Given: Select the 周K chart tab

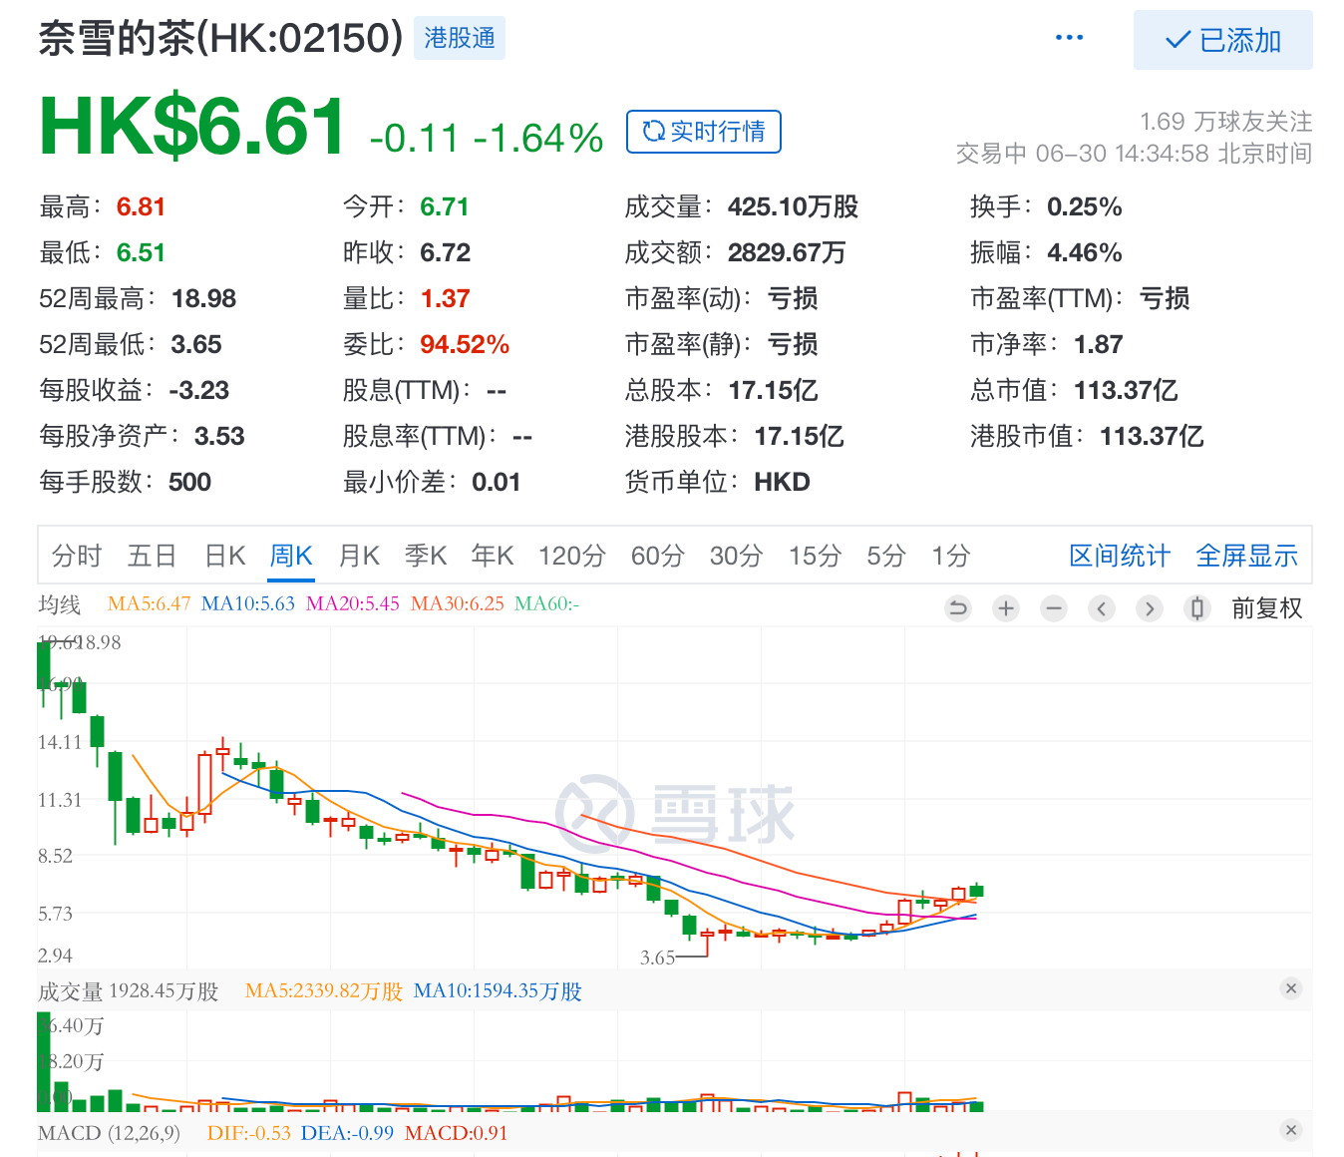Looking at the screenshot, I should [x=291, y=556].
